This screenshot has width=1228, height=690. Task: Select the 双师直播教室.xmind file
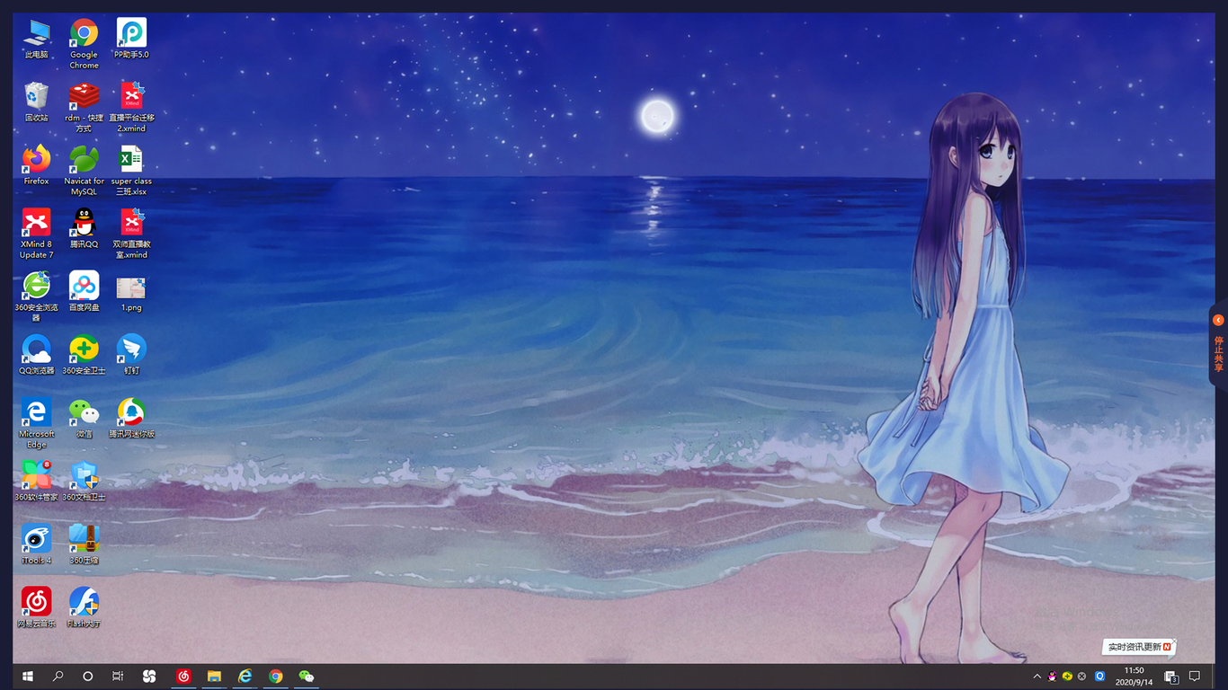point(131,234)
